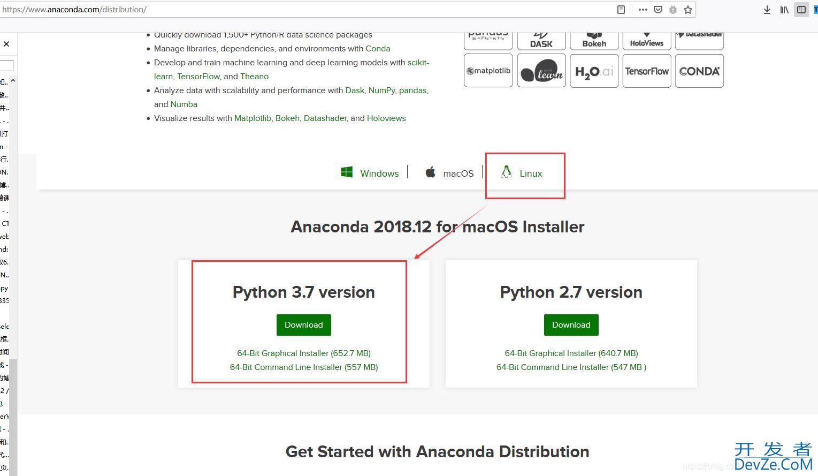The height and width of the screenshot is (476, 818).
Task: Download the Python 3.7 version
Action: [304, 325]
